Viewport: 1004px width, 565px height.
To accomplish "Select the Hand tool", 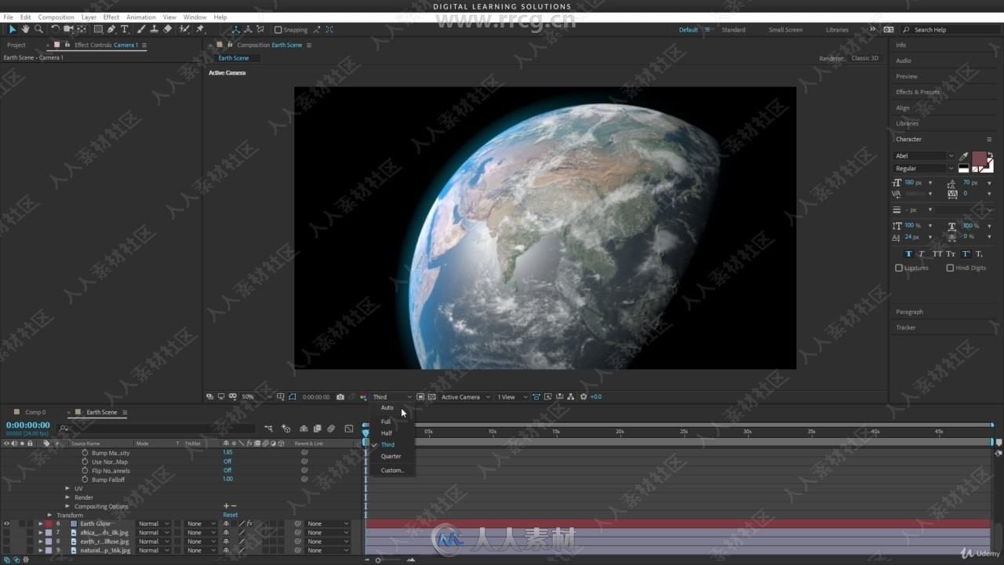I will pyautogui.click(x=25, y=29).
